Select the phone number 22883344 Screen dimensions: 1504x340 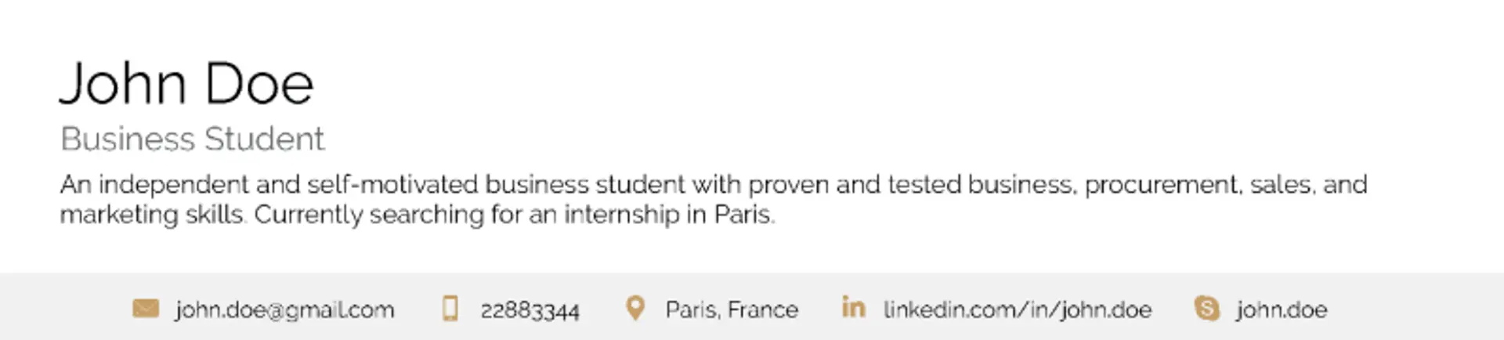coord(530,311)
